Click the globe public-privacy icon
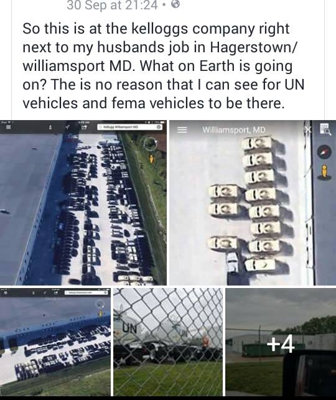Viewport: 336px width, 400px height. 175,4
